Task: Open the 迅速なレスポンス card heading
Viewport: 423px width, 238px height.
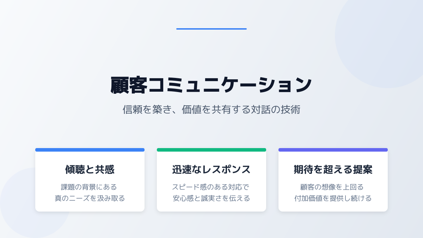Action: (x=211, y=170)
